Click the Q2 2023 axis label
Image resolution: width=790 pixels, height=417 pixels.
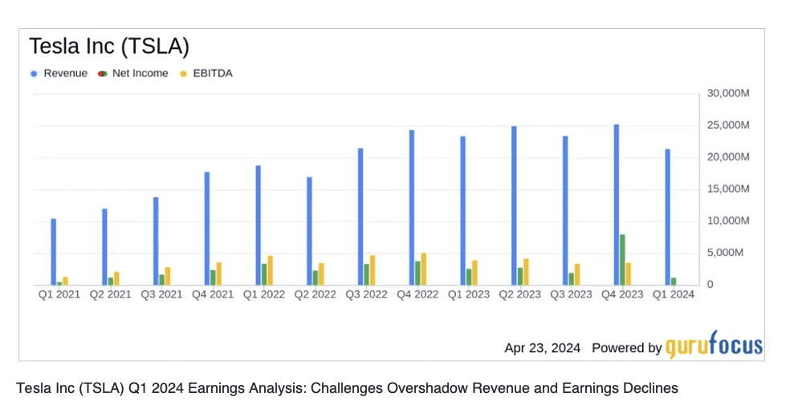(520, 294)
